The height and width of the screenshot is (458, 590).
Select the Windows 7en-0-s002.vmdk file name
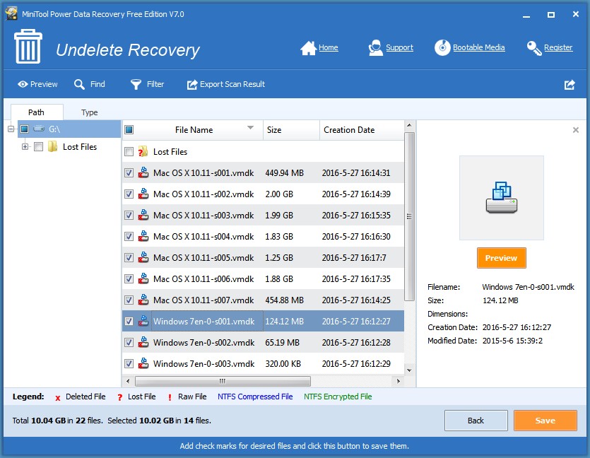203,343
